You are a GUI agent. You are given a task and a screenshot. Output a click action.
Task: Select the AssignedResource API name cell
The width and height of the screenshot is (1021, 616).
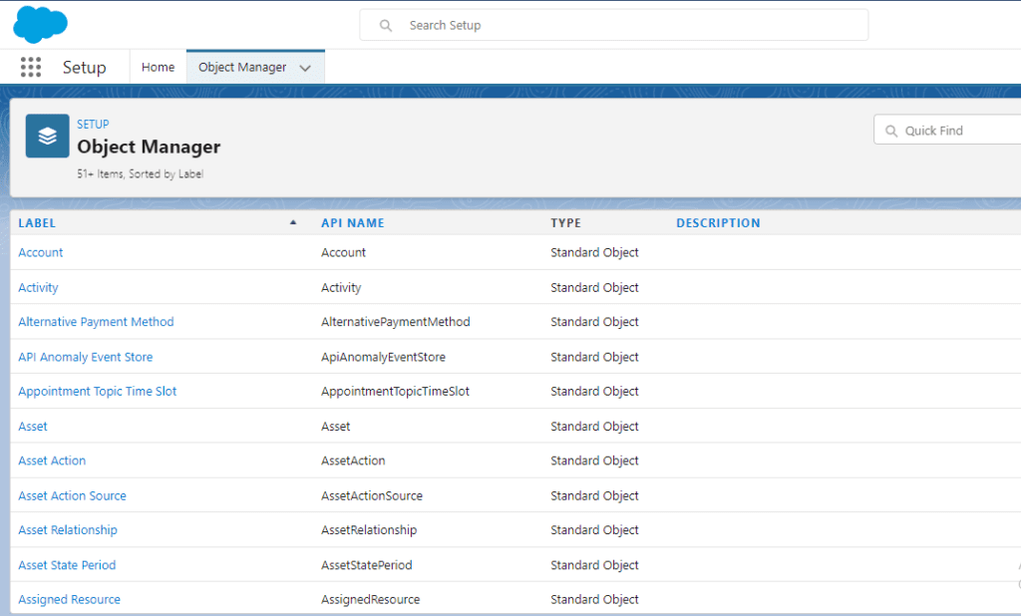(370, 600)
